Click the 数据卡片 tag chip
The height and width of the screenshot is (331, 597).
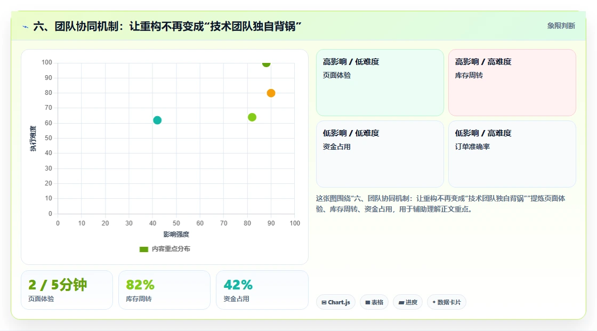(447, 302)
